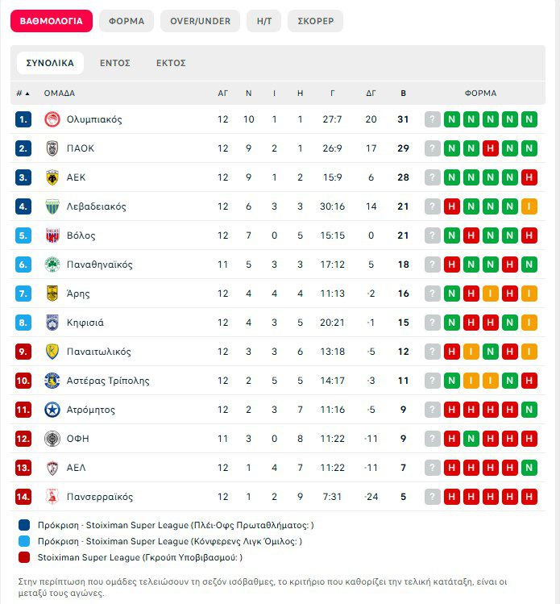Switch to the ΕΚΤΟΣ away standings tab
Viewport: 560px width, 604px height.
point(171,63)
